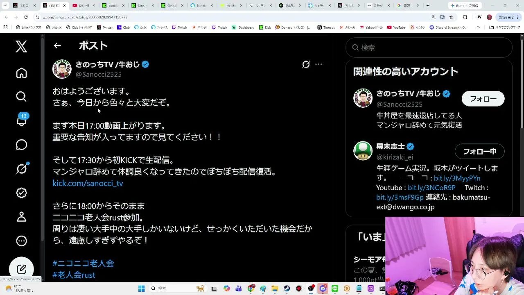Viewport: 524px width, 295px height.
Task: Compose a new post with the feather button
Action: [x=21, y=269]
